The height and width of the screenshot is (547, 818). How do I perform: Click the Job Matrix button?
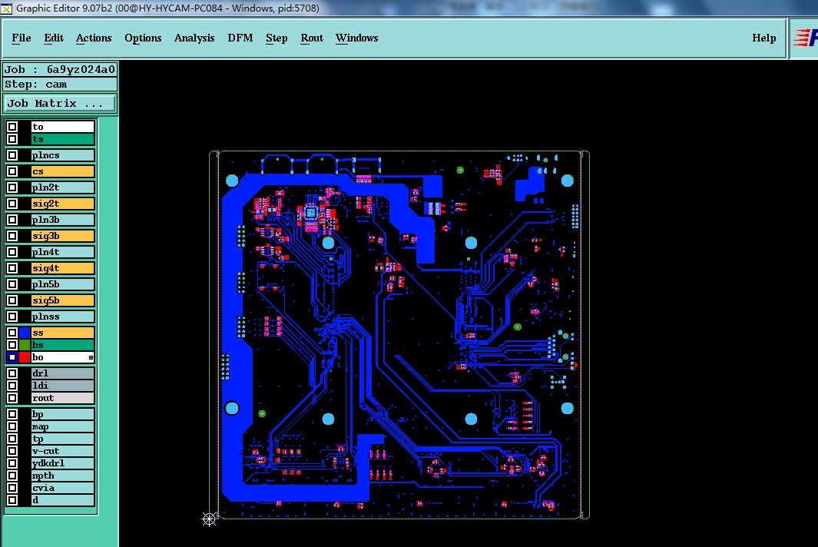[x=59, y=104]
